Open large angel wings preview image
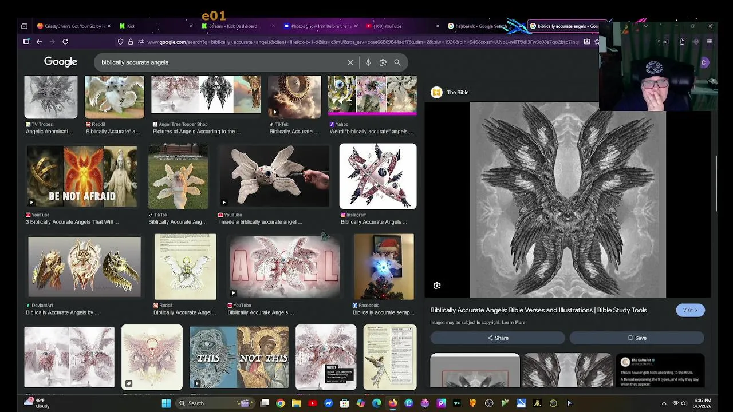Screen dimensions: 733x412 [567, 200]
